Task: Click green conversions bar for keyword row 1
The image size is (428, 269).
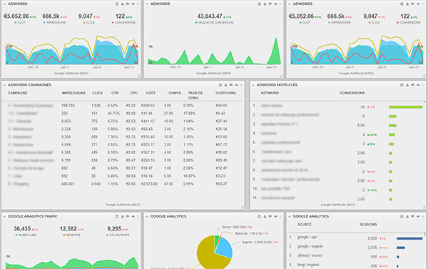Action: click(406, 107)
